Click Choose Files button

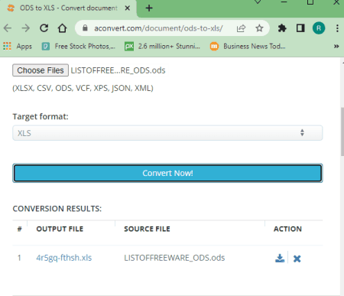point(41,70)
